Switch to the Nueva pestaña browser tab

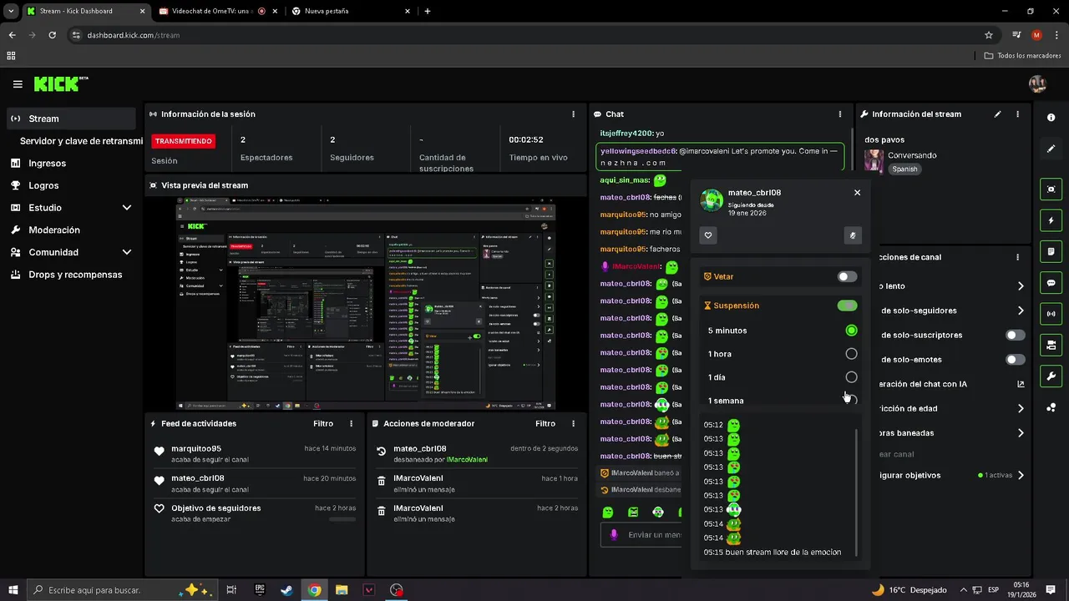point(351,12)
